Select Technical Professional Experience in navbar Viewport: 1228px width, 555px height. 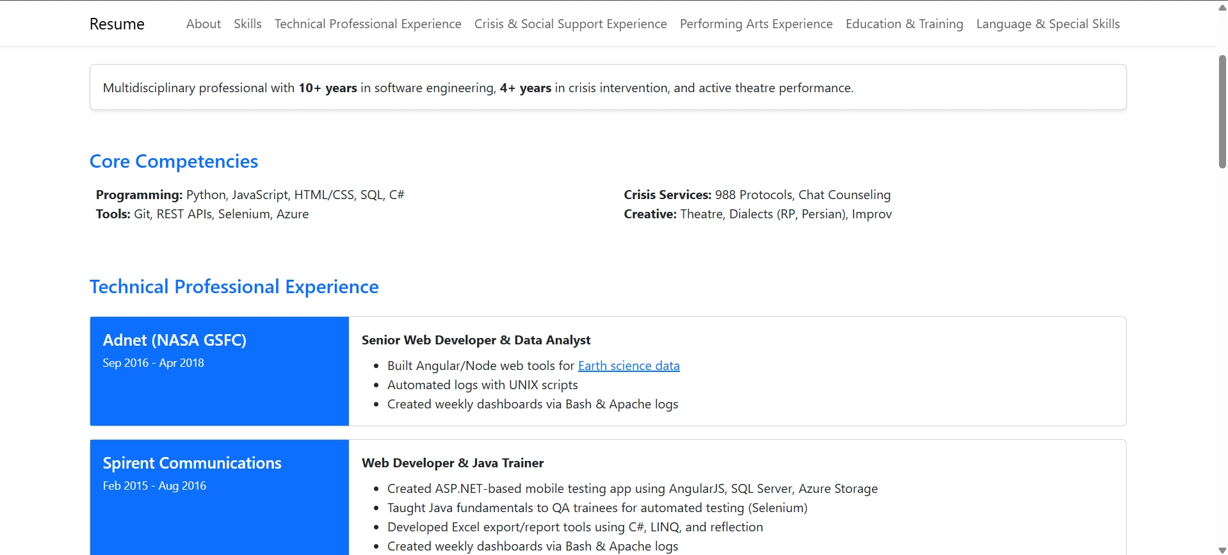pos(368,24)
